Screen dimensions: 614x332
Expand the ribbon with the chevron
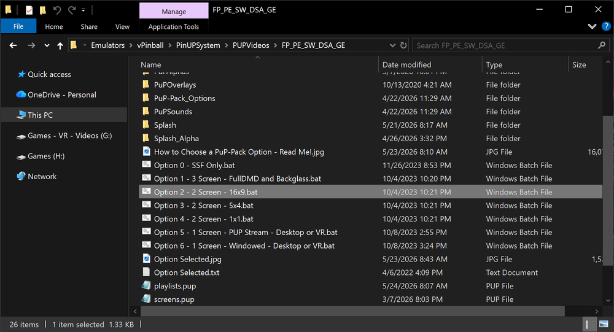tap(592, 26)
